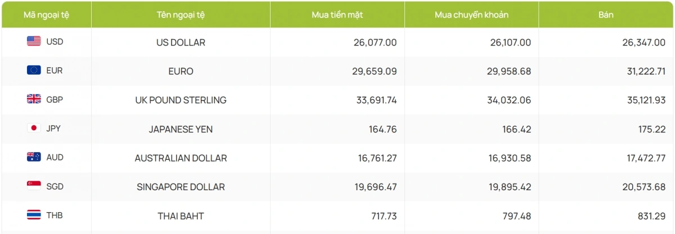675x234 pixels.
Task: Click the Australia flag icon
Action: 34,157
